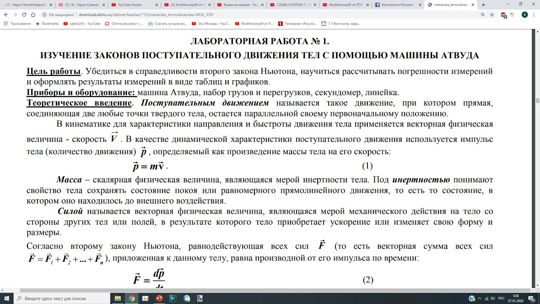Go back to the previous page
540x304 pixels.
(6, 14)
